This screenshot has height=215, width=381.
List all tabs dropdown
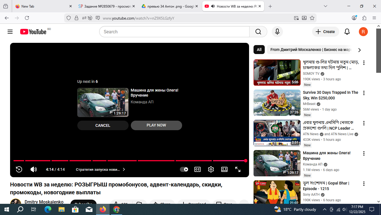tap(325, 6)
